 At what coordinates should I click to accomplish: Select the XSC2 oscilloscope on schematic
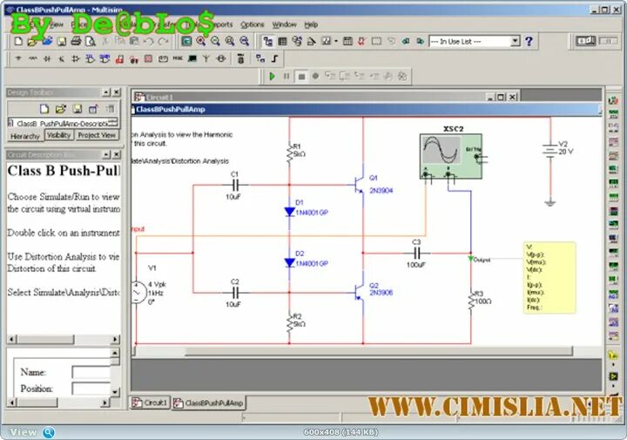[x=451, y=156]
